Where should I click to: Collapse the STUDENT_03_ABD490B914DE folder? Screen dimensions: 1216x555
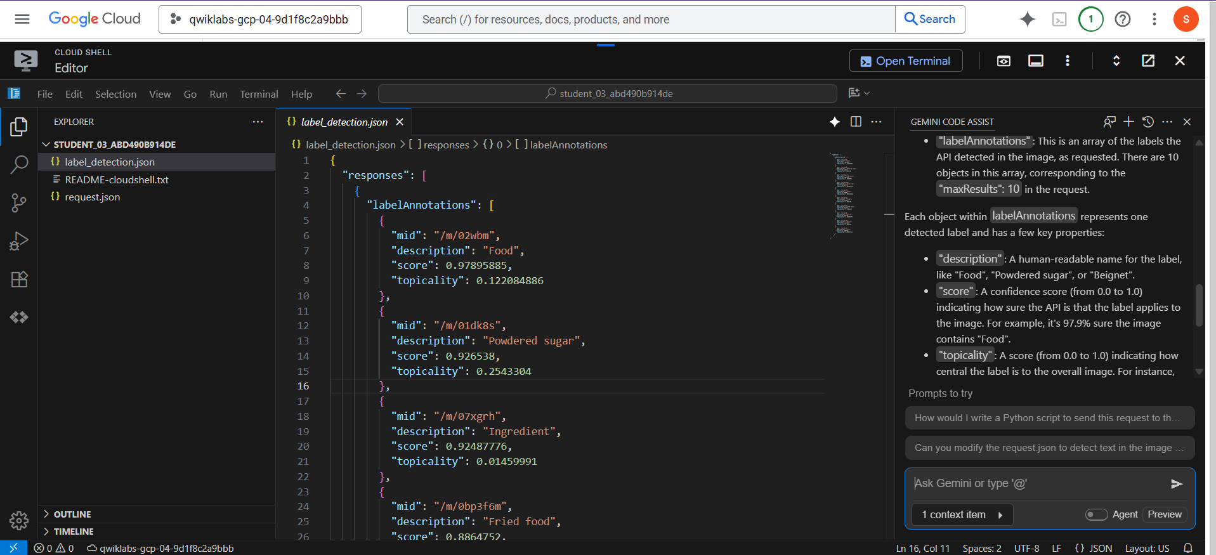(114, 145)
